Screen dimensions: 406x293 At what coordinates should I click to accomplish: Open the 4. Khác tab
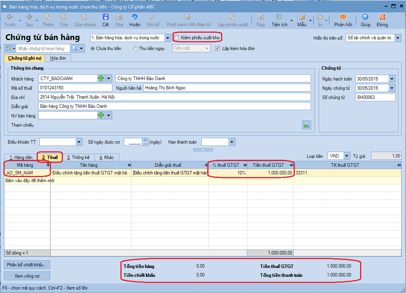point(107,157)
